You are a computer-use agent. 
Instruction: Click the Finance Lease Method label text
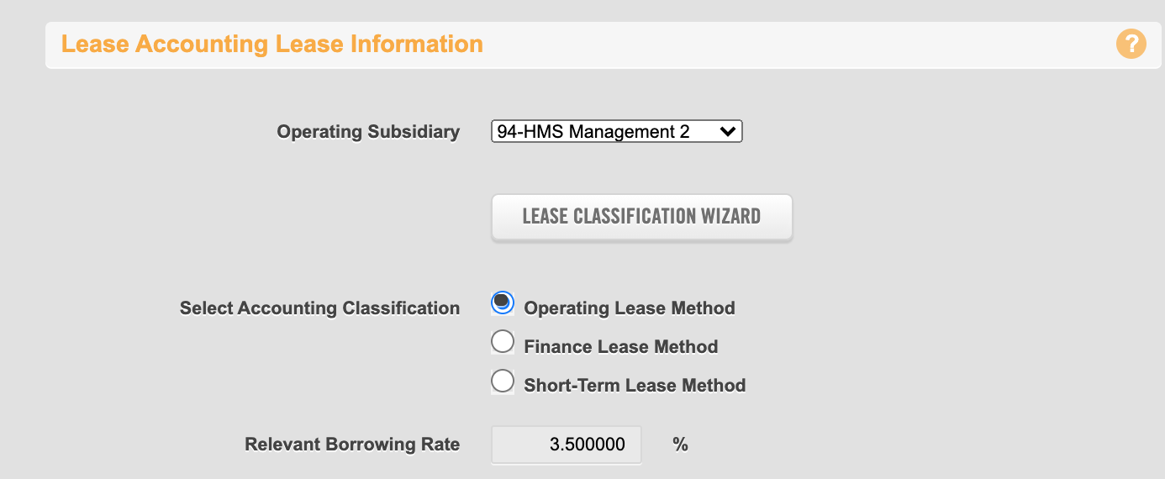tap(621, 347)
